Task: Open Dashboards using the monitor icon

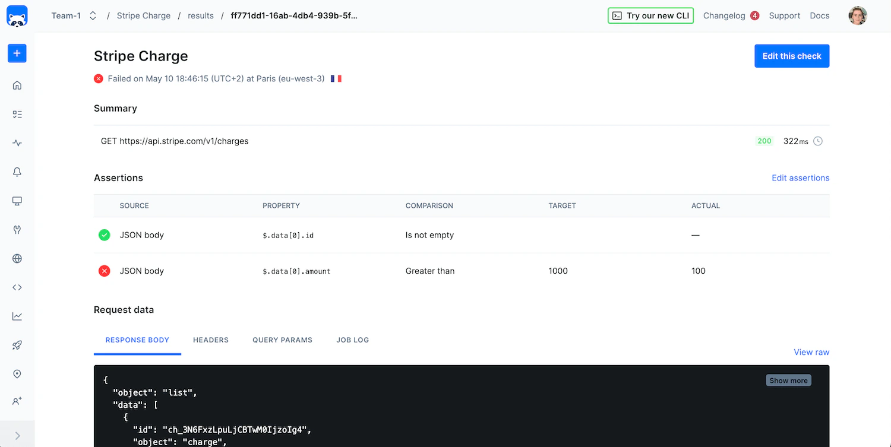Action: click(17, 201)
